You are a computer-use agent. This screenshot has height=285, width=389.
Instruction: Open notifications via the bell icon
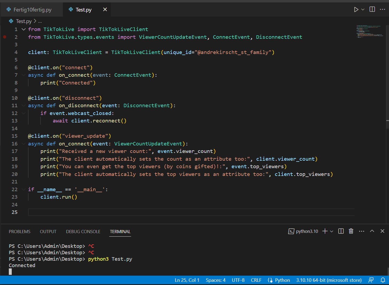click(x=383, y=280)
